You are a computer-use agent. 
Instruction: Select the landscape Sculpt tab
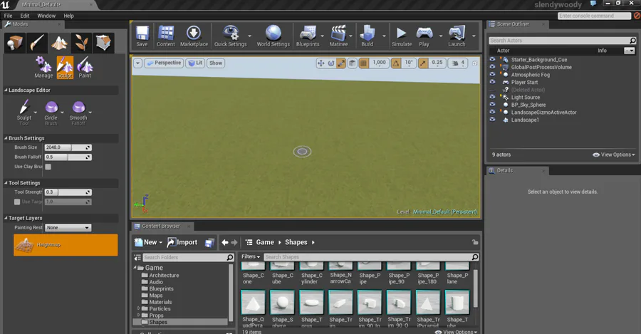click(65, 68)
